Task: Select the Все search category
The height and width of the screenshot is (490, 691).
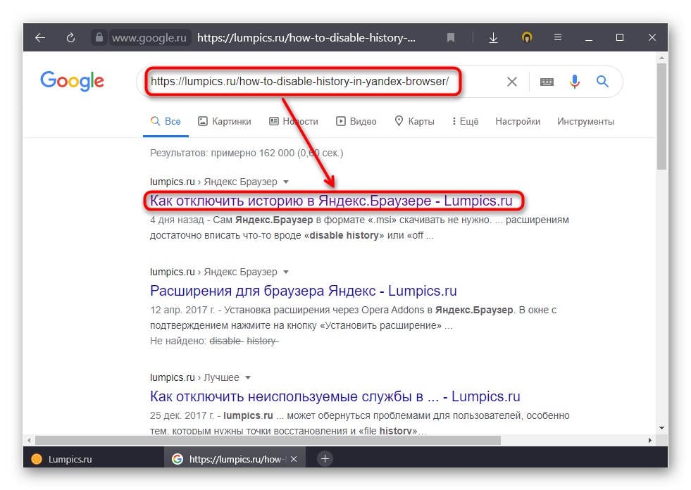Action: (166, 121)
